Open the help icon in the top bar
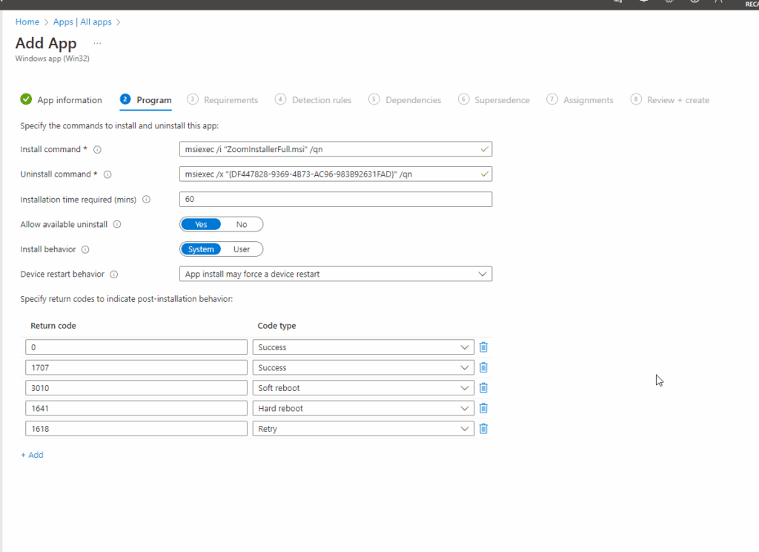The height and width of the screenshot is (552, 759). (x=694, y=1)
